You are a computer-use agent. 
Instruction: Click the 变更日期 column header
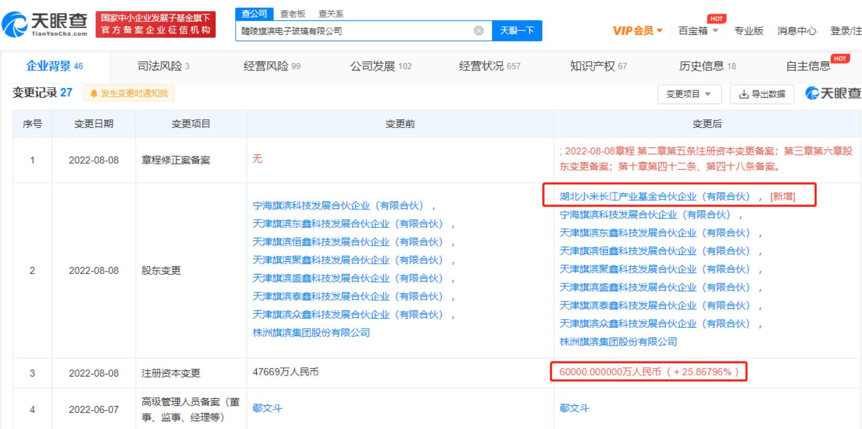[x=94, y=124]
